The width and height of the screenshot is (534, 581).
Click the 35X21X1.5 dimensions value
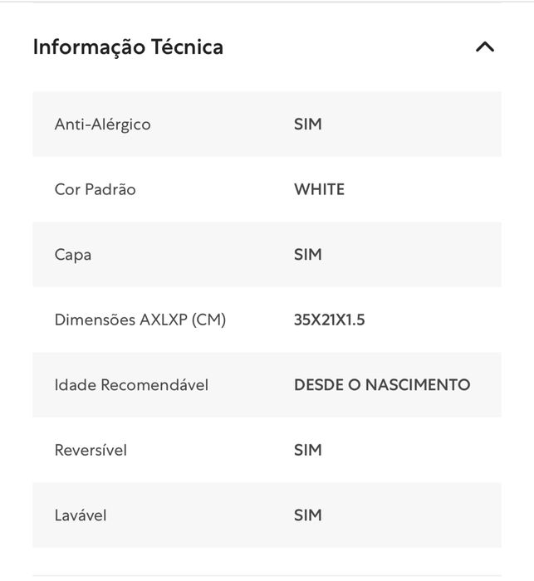coord(329,320)
